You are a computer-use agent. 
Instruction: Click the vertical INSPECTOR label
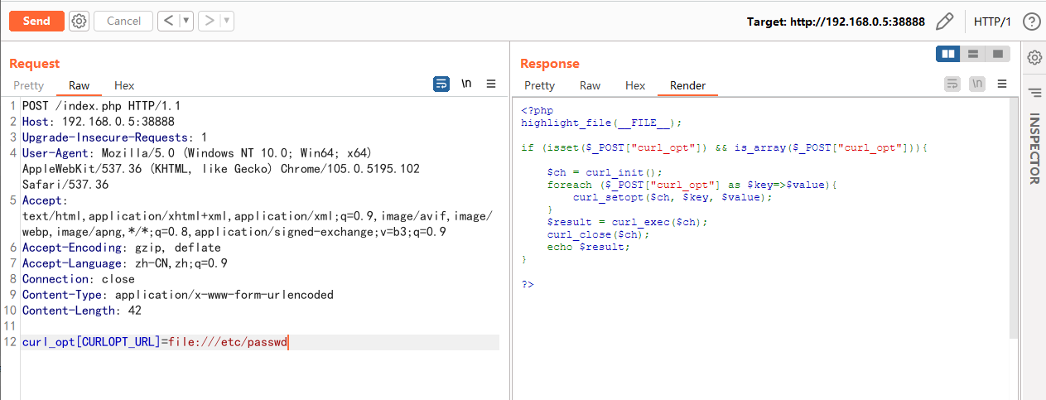pos(1034,148)
